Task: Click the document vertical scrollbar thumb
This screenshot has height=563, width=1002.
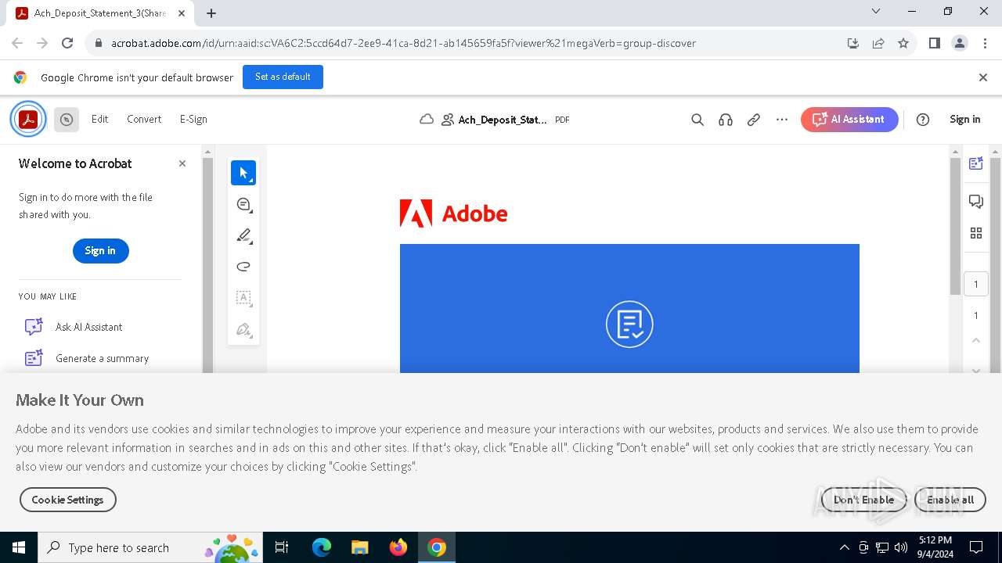Action: (x=955, y=227)
